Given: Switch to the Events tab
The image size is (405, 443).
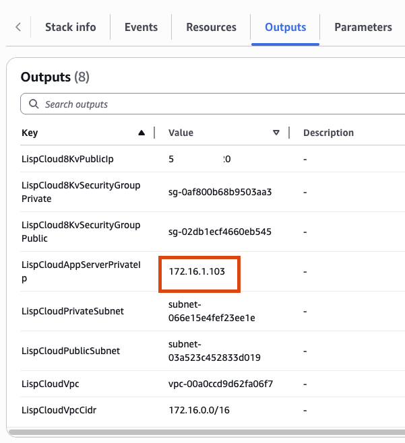Looking at the screenshot, I should point(141,27).
